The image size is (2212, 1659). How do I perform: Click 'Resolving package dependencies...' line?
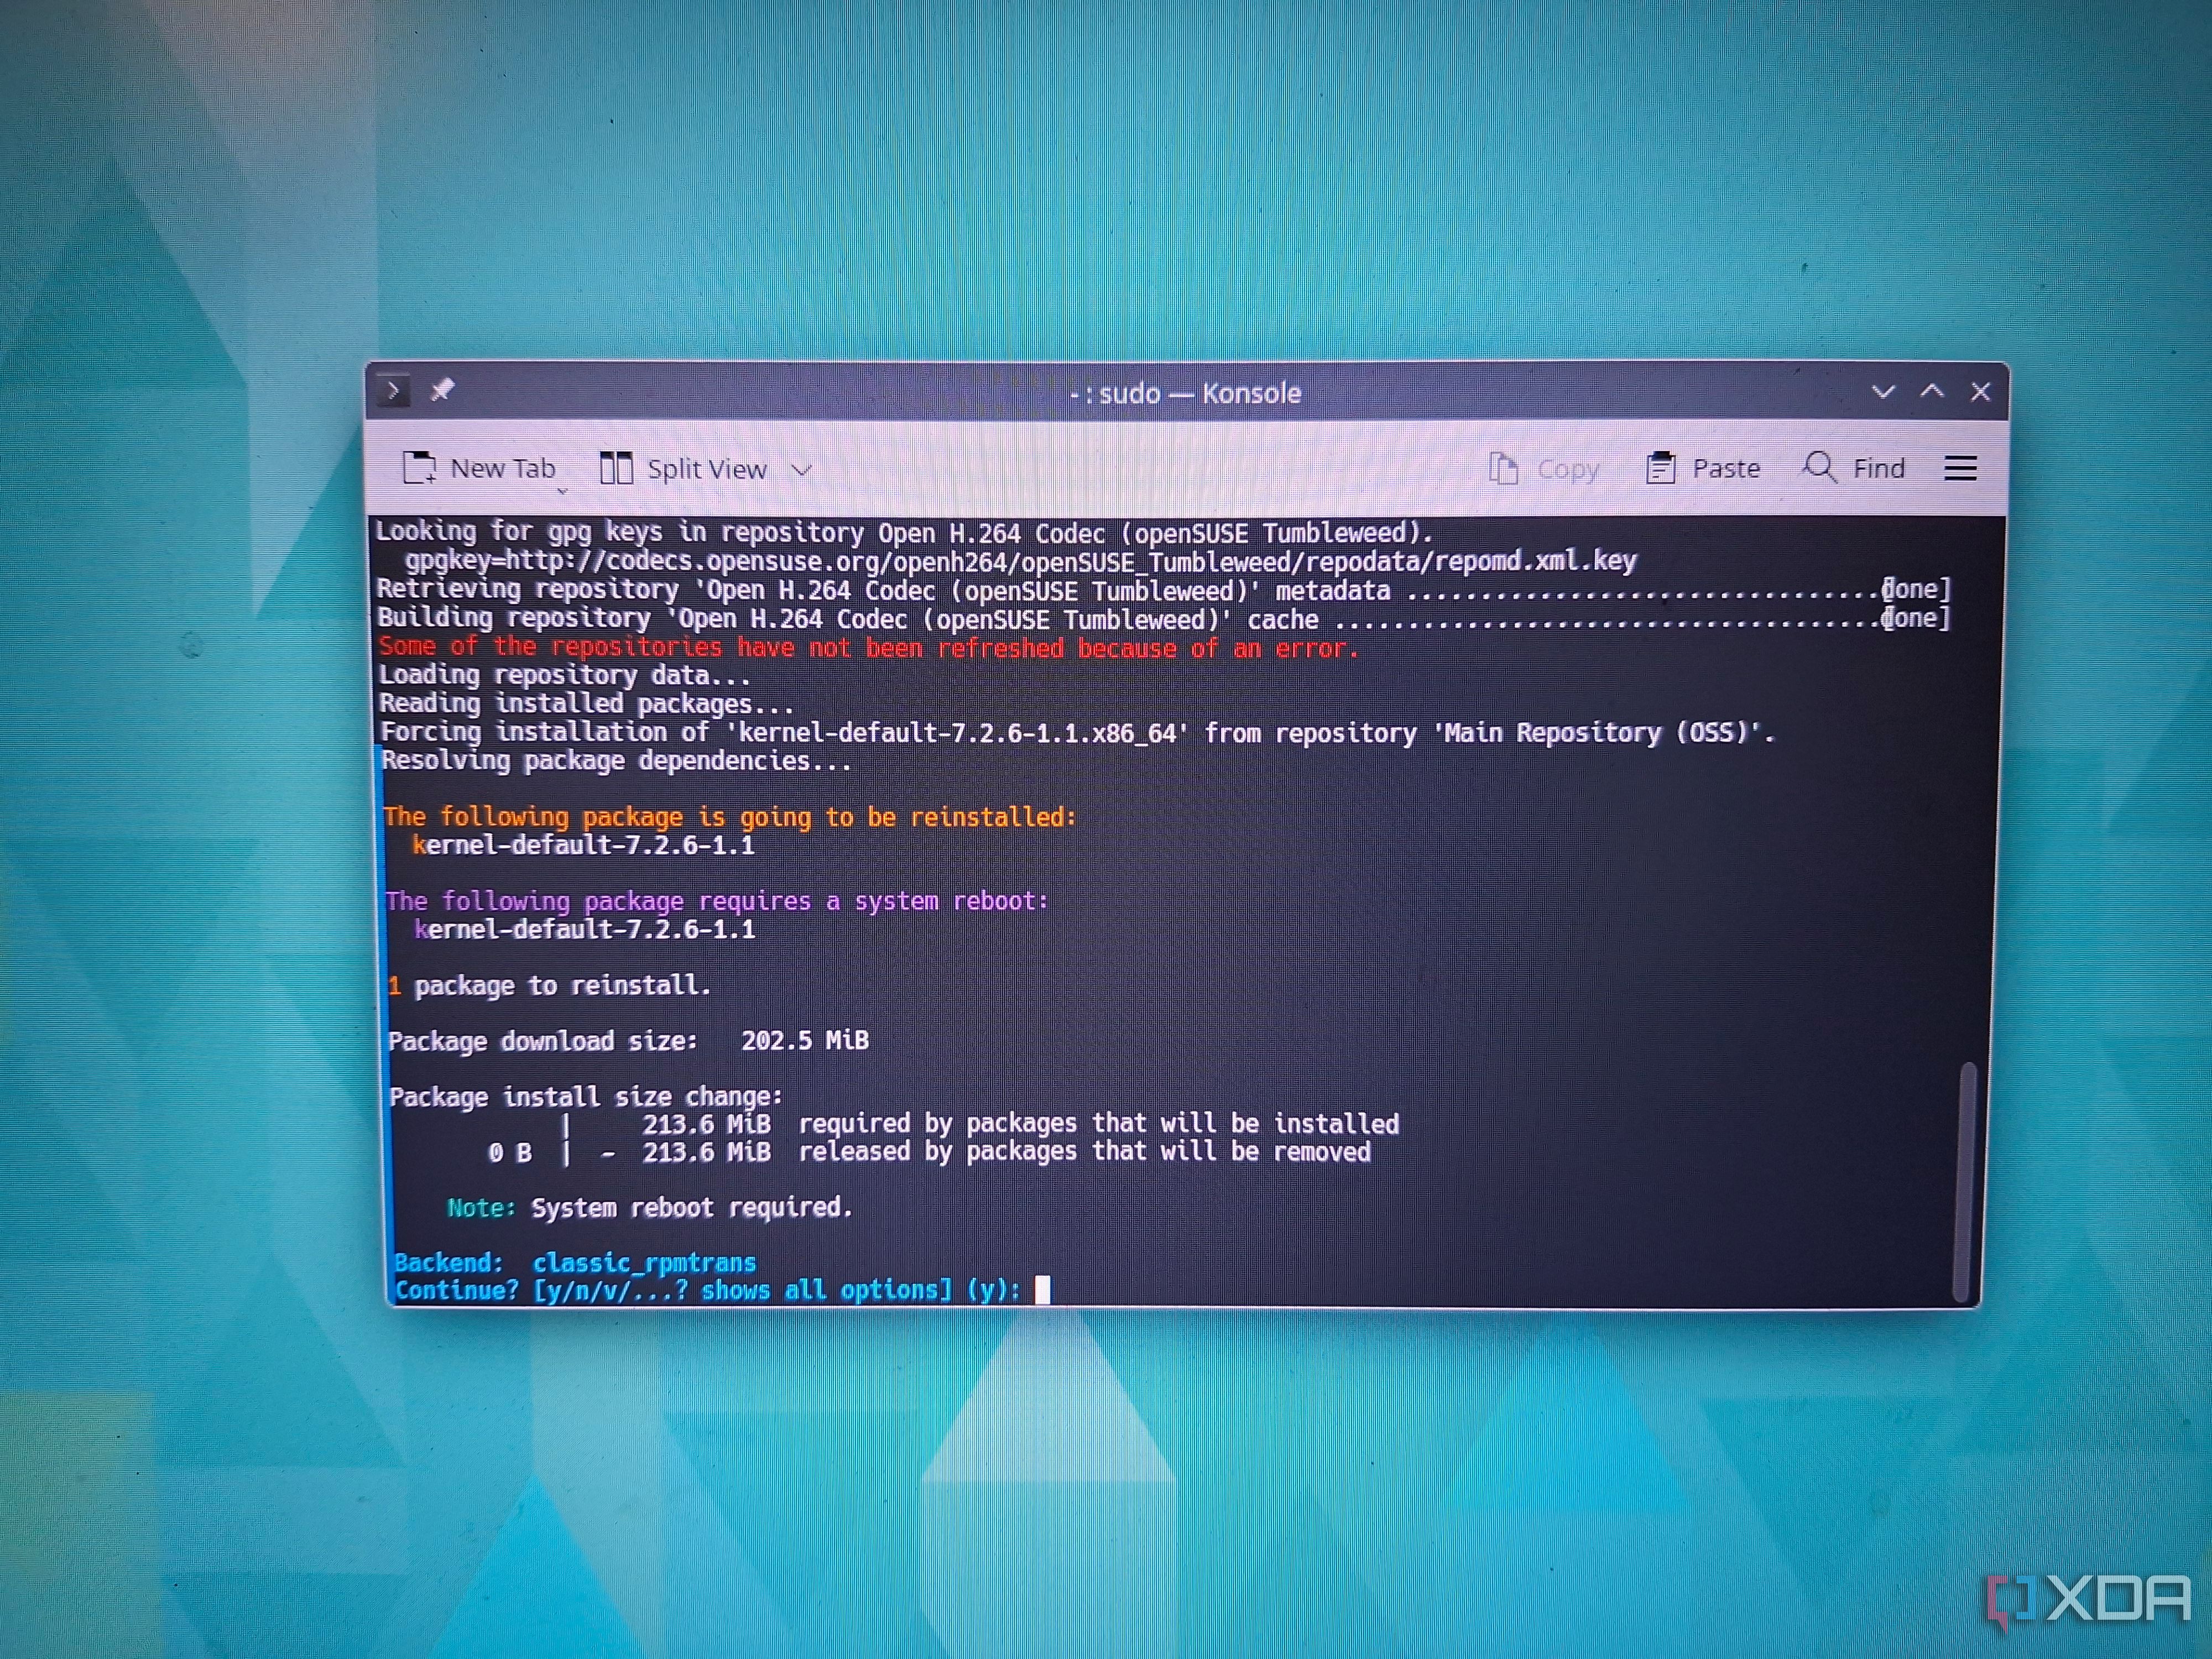pos(616,761)
